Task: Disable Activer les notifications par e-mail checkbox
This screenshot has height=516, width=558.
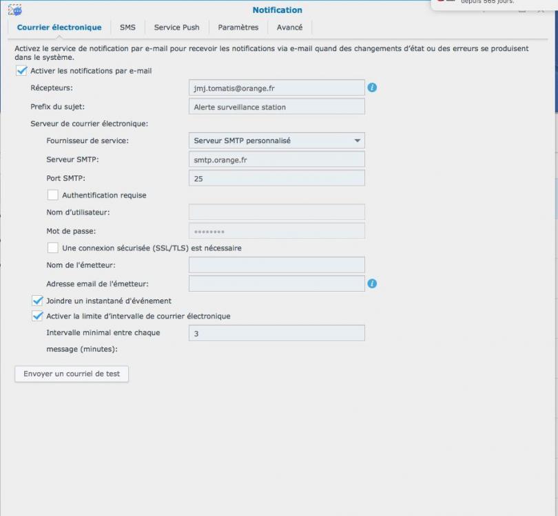Action: coord(21,71)
